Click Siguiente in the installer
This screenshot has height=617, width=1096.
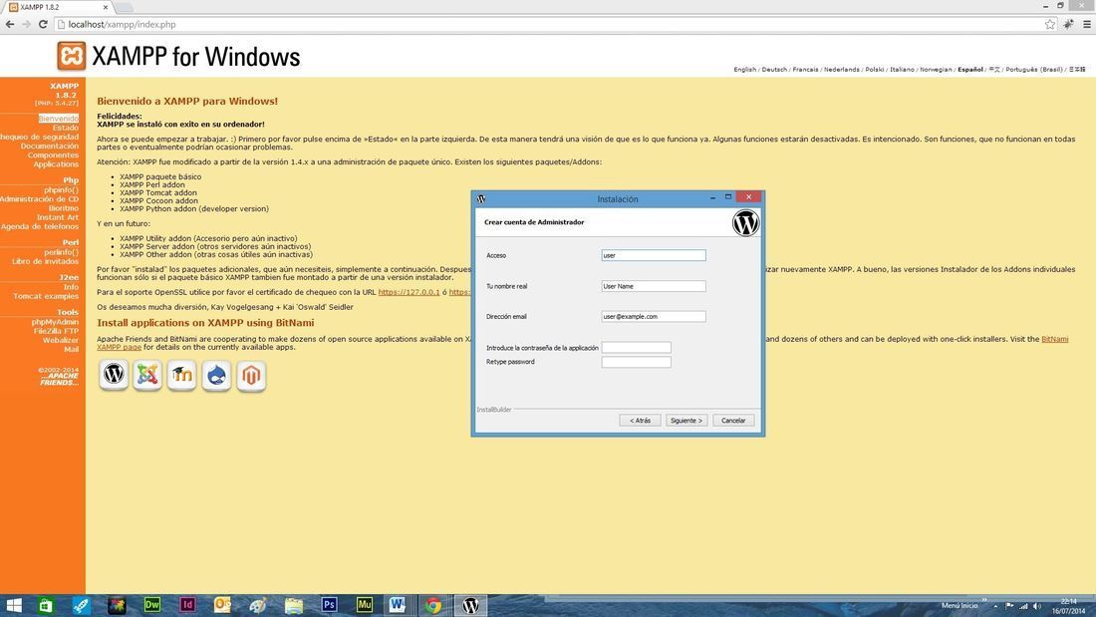686,421
